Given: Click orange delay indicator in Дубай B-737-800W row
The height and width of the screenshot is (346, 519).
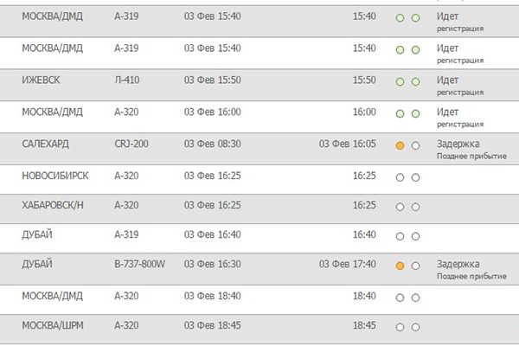Looking at the screenshot, I should click(x=400, y=266).
